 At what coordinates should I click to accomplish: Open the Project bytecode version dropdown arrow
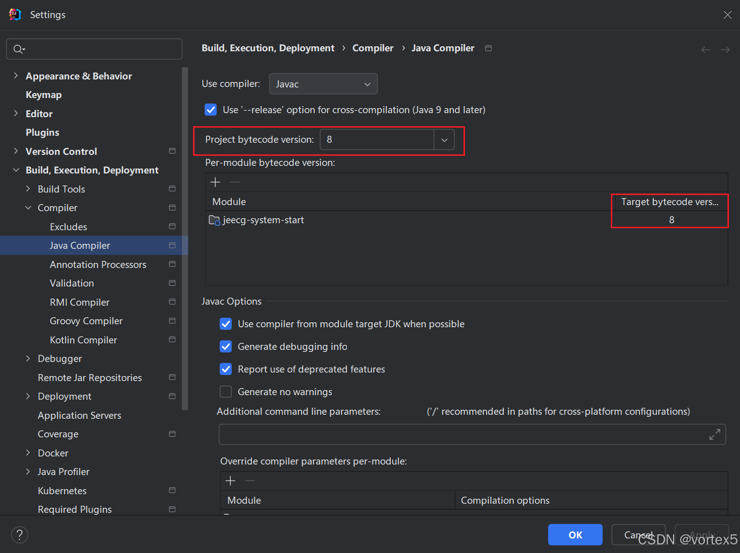444,140
